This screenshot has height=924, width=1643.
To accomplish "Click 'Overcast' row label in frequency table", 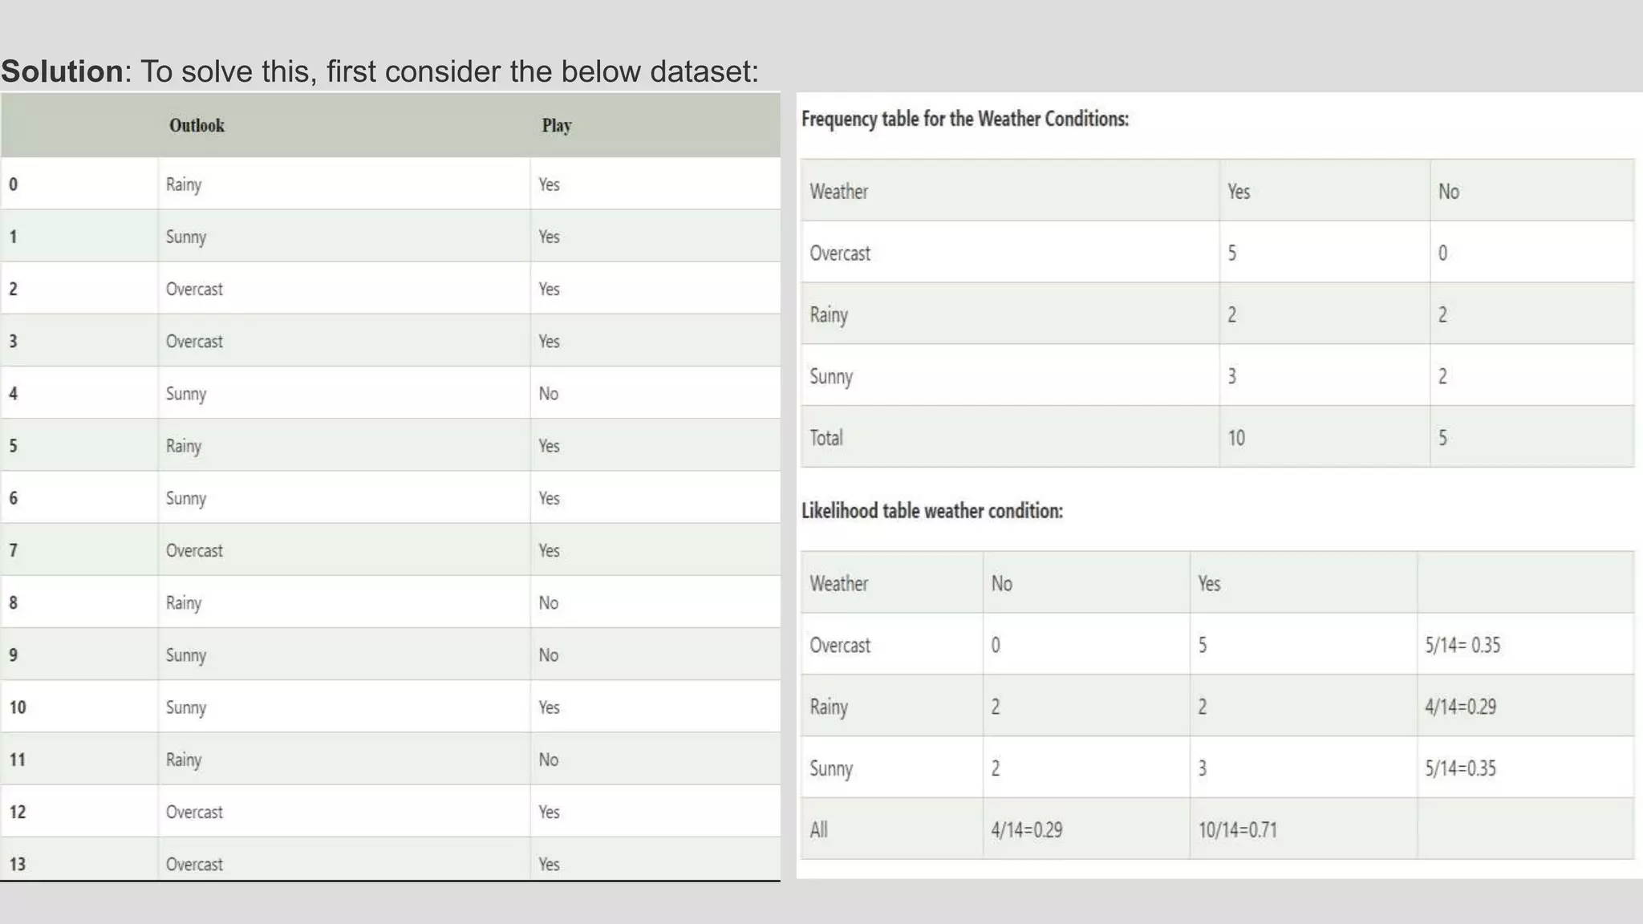I will [840, 253].
